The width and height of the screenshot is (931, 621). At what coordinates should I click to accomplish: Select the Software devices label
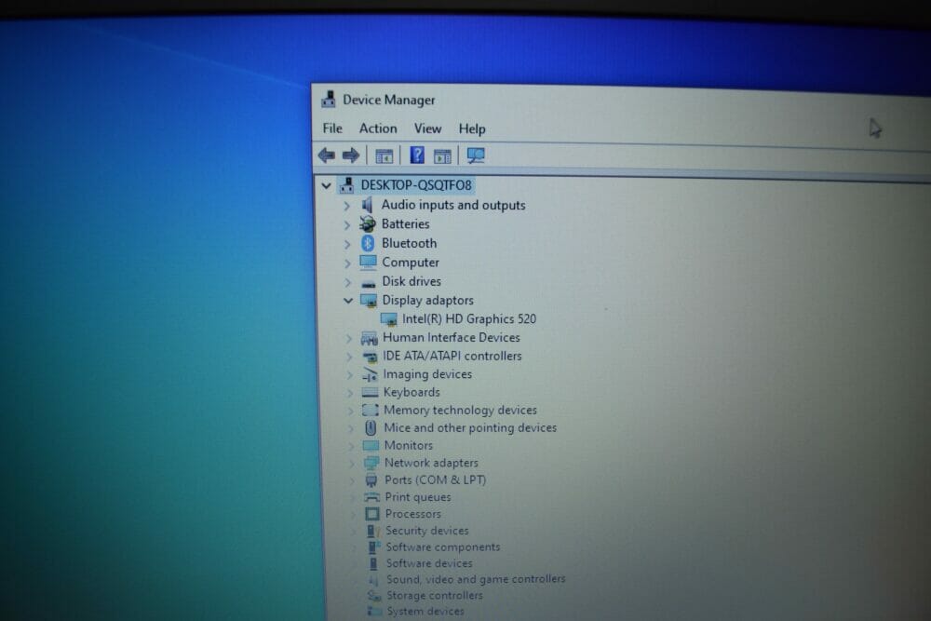[429, 563]
